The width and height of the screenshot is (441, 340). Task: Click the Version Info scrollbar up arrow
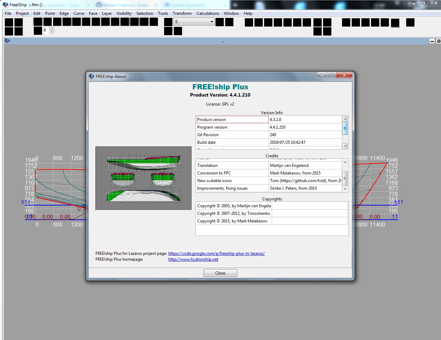(x=345, y=119)
